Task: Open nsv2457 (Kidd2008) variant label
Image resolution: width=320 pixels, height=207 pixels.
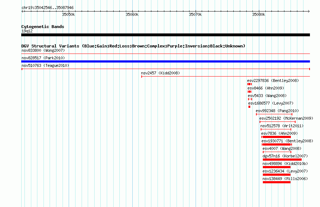Action: coord(160,73)
